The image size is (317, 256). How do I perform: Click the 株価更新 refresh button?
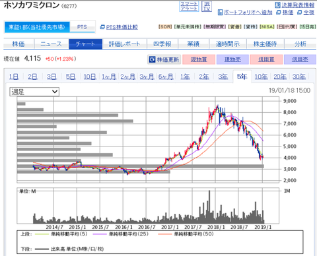pos(164,59)
